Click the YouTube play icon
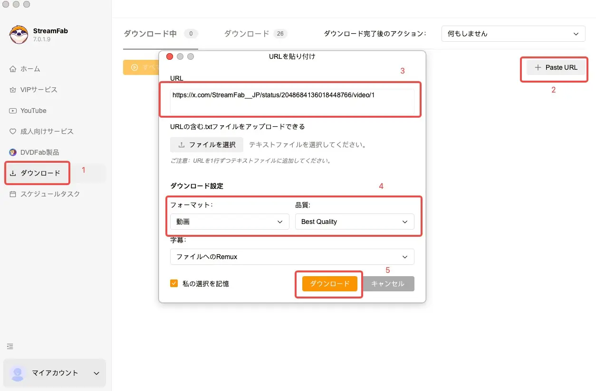 click(13, 111)
